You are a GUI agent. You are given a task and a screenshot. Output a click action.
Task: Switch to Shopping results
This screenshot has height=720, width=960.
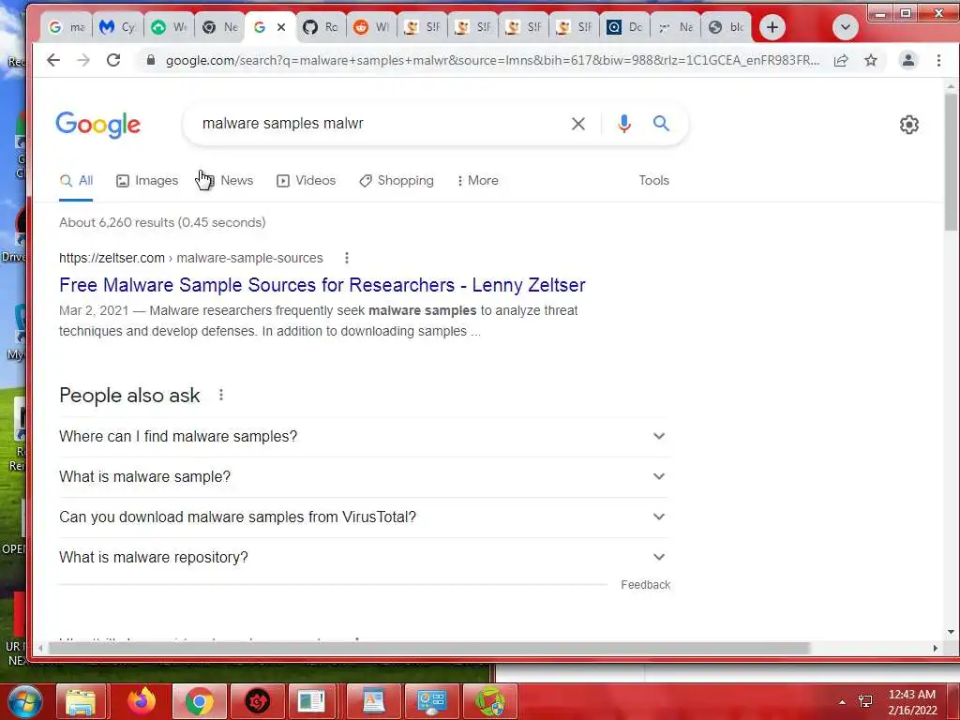[397, 181]
